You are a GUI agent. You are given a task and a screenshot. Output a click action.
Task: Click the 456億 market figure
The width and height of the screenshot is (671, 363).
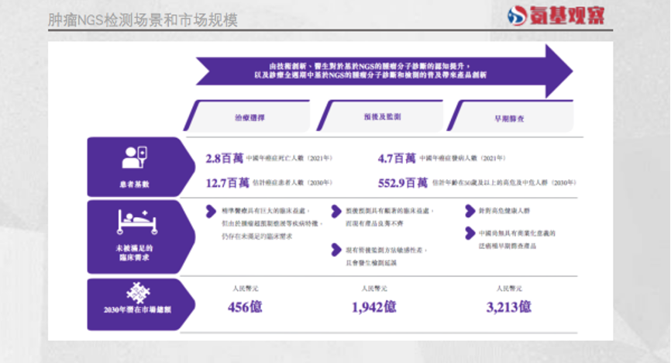(245, 308)
